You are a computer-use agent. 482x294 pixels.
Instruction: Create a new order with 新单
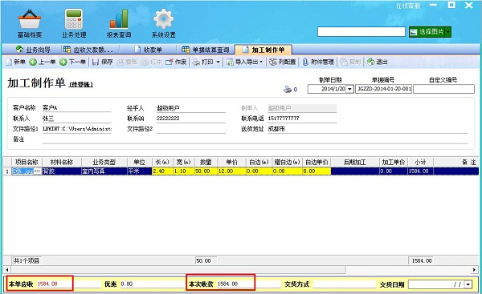pyautogui.click(x=15, y=62)
